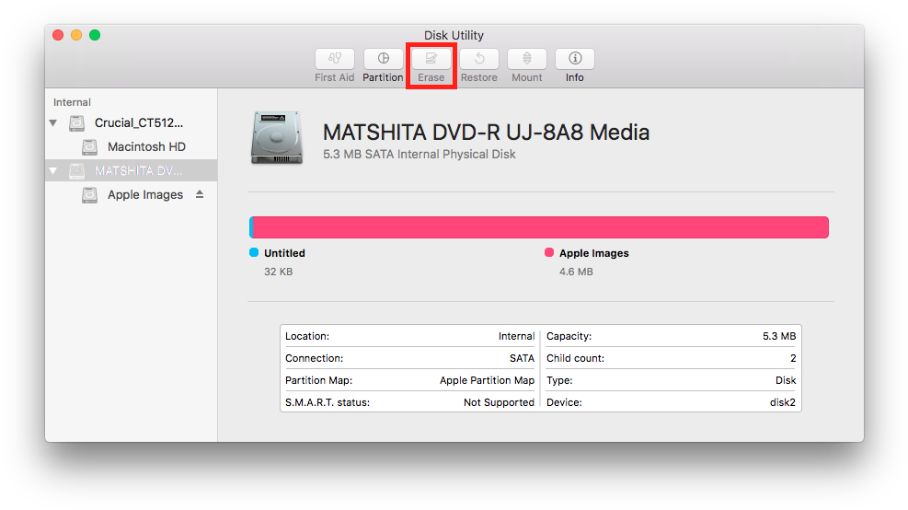
Task: Open the Partition tool
Action: pos(383,59)
